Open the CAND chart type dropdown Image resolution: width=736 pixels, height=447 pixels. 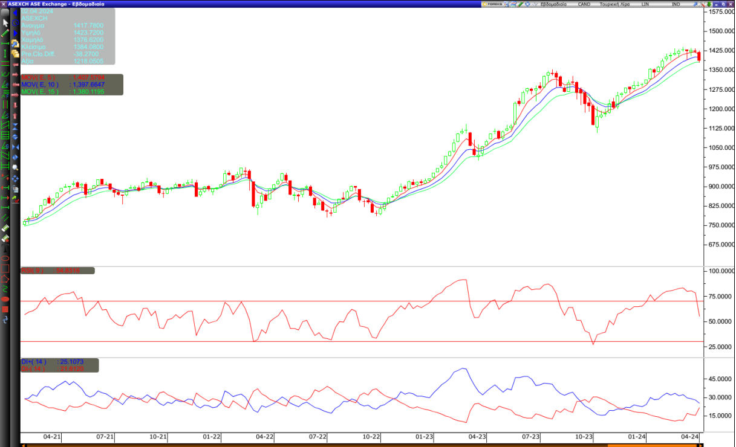pyautogui.click(x=584, y=4)
